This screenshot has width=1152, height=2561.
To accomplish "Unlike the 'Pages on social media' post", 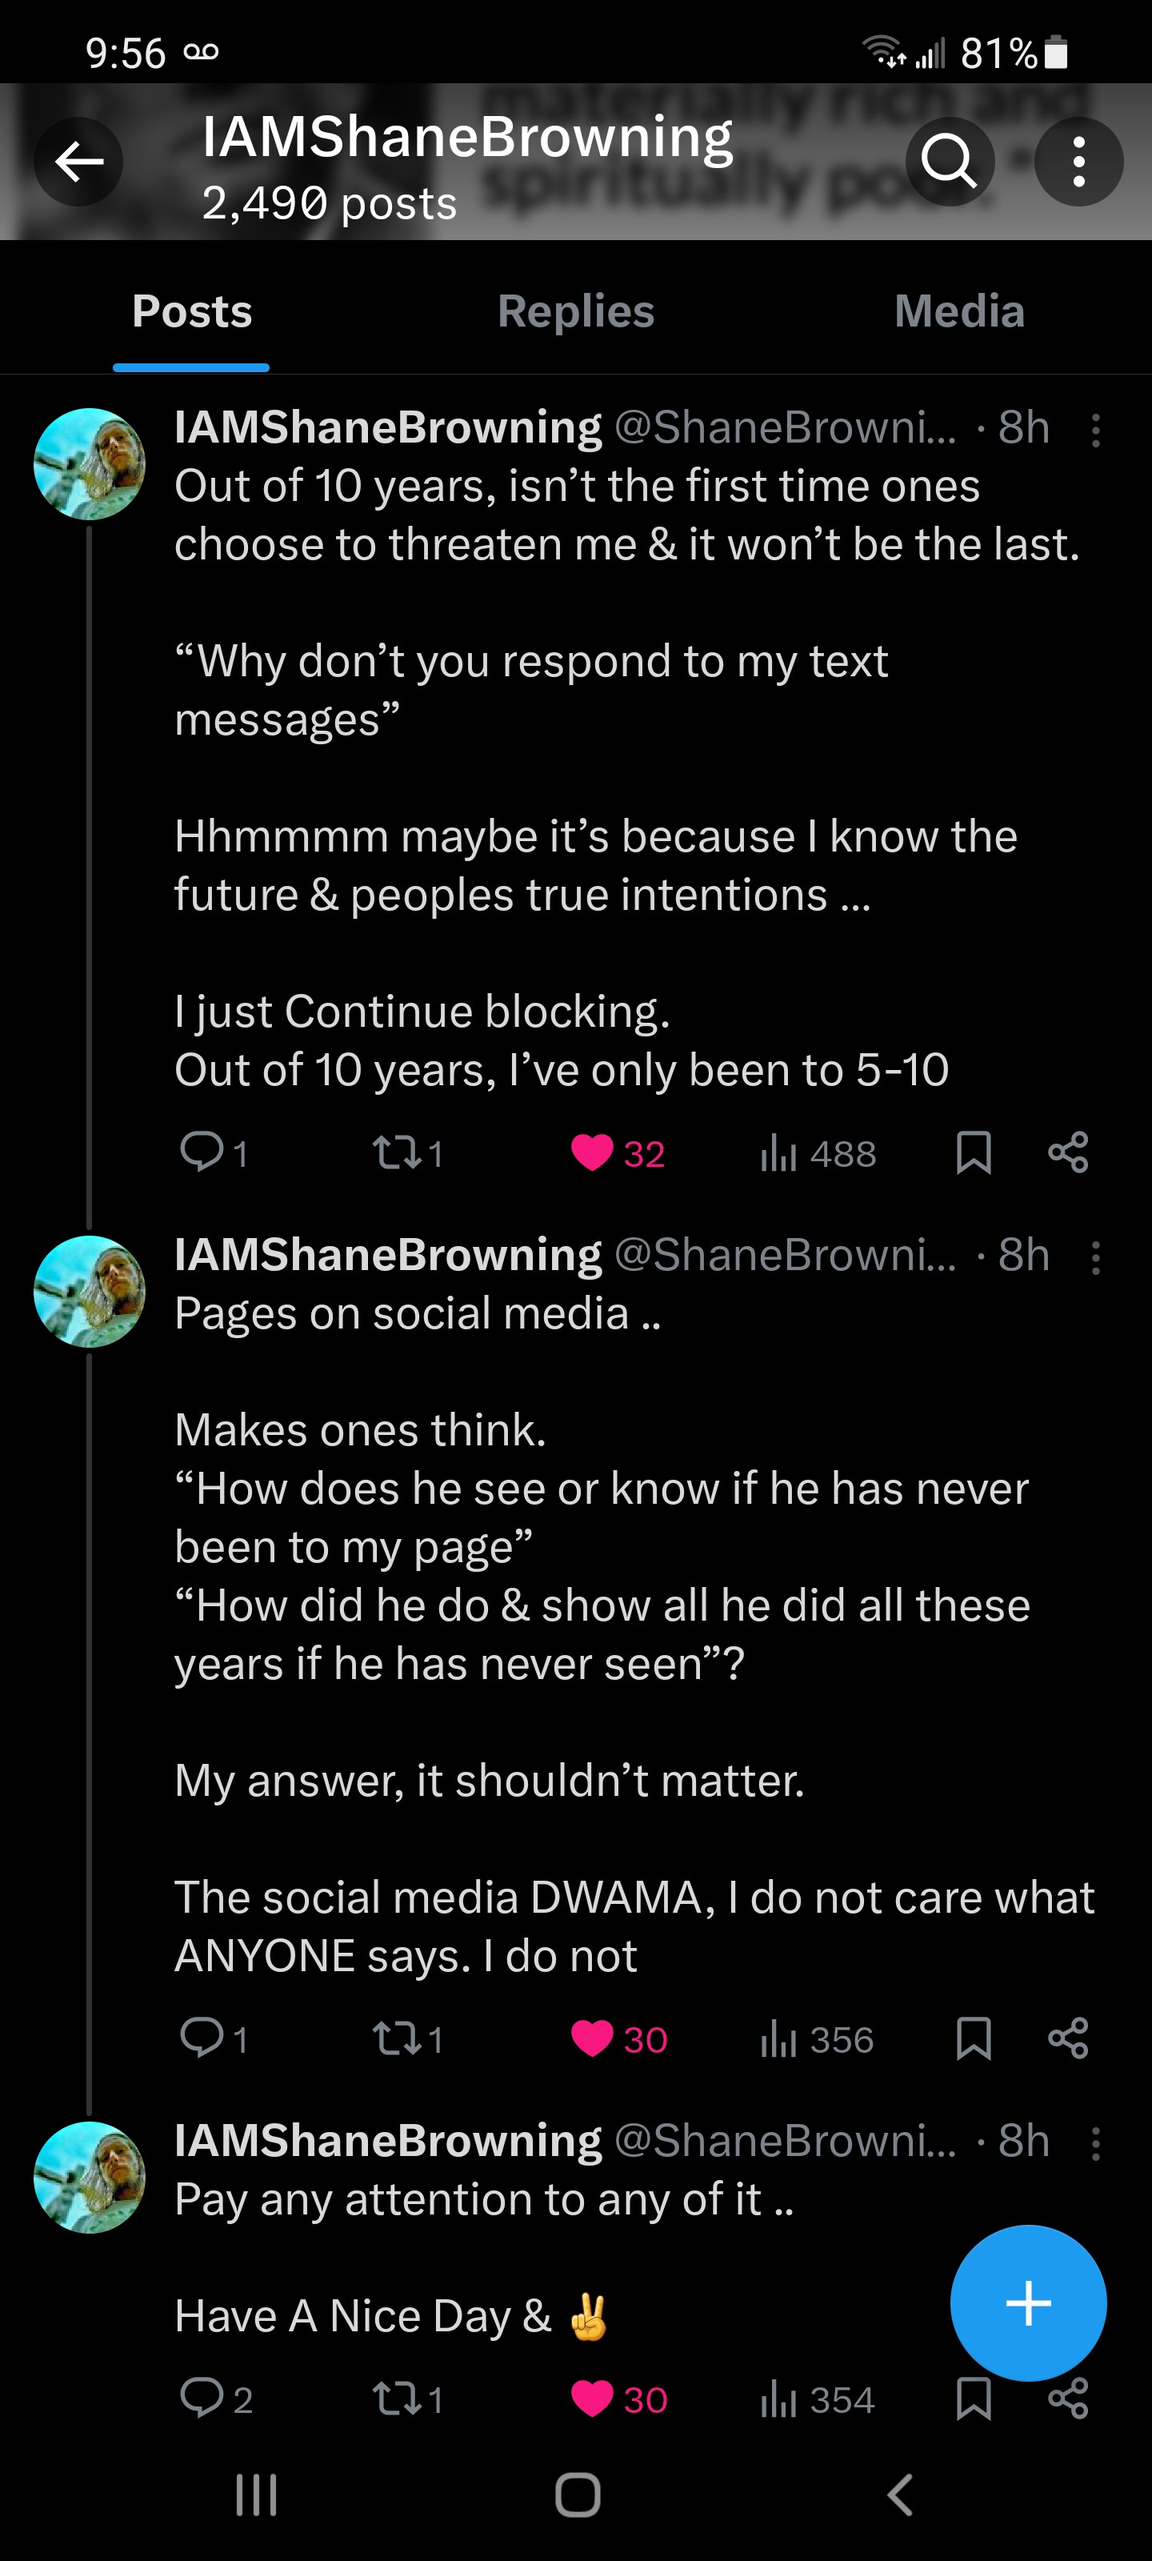I will pyautogui.click(x=593, y=2038).
